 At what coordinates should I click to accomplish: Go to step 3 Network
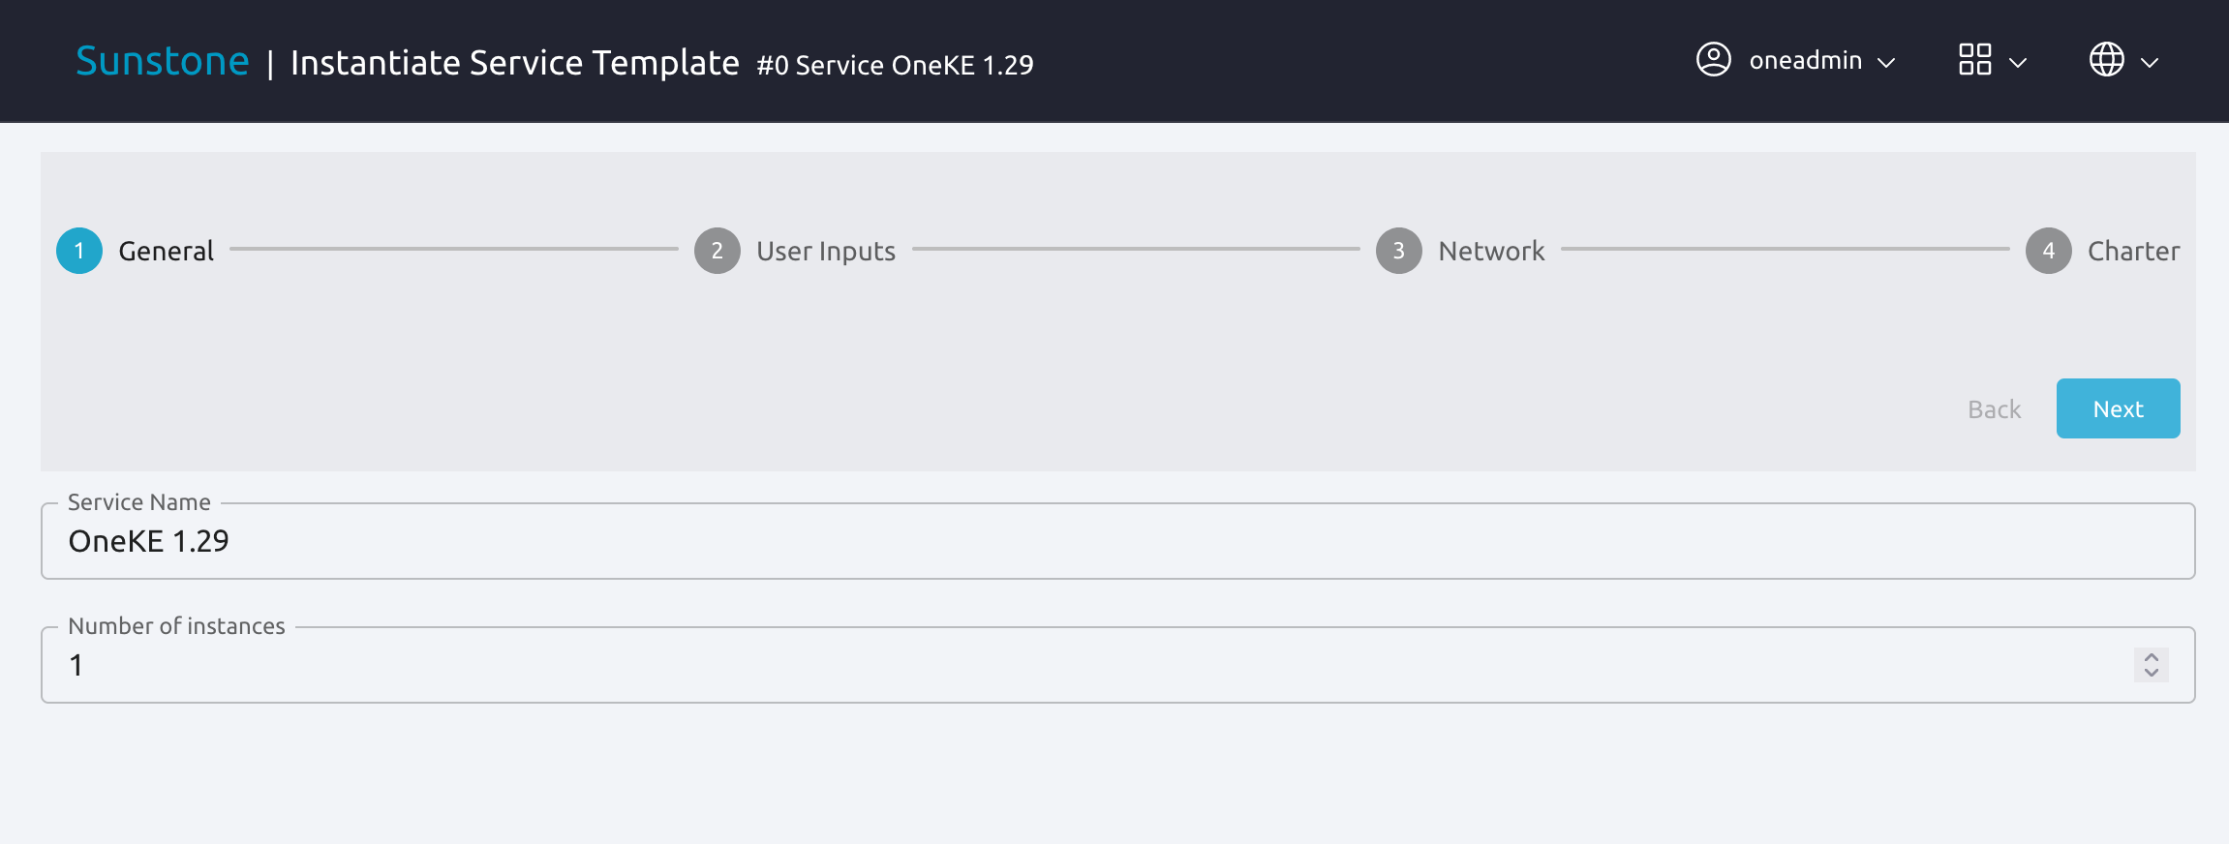[x=1460, y=251]
